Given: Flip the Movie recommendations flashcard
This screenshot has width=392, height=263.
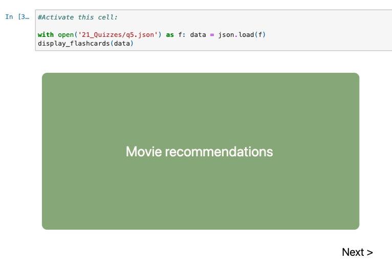Looking at the screenshot, I should (x=201, y=151).
